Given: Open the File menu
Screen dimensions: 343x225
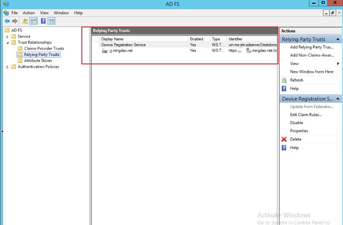Looking at the screenshot, I should [14, 13].
